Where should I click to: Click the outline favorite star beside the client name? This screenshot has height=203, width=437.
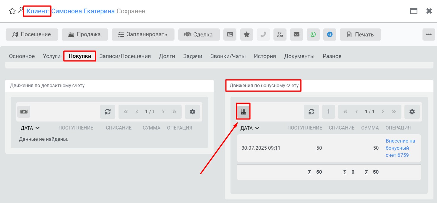tap(12, 11)
